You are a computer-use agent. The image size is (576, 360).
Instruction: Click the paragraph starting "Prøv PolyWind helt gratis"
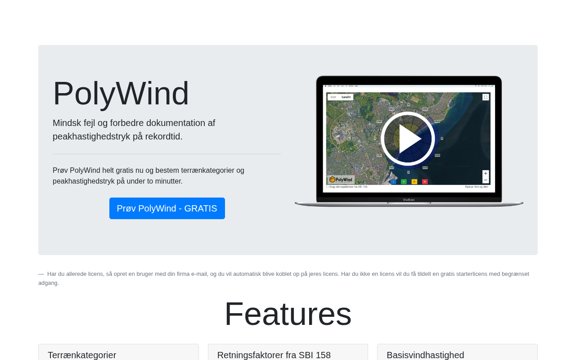pyautogui.click(x=148, y=175)
